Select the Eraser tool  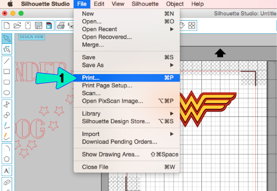point(7,183)
